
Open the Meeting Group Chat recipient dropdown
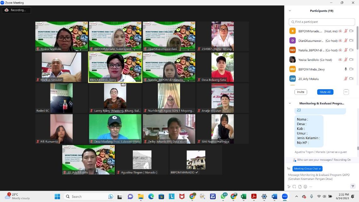307,169
